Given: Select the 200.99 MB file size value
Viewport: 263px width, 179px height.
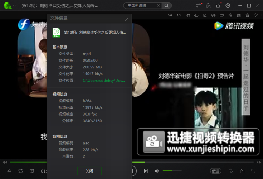Looking at the screenshot, I should pyautogui.click(x=92, y=67).
